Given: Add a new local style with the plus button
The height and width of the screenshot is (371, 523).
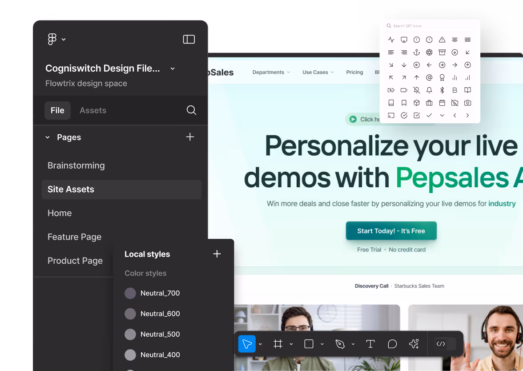Looking at the screenshot, I should (217, 254).
